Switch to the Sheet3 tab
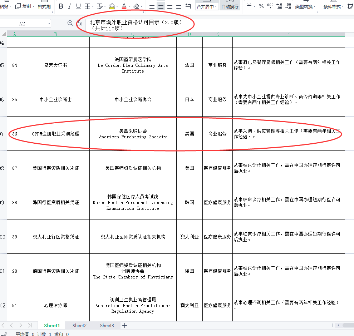354x336 pixels. coord(107,325)
